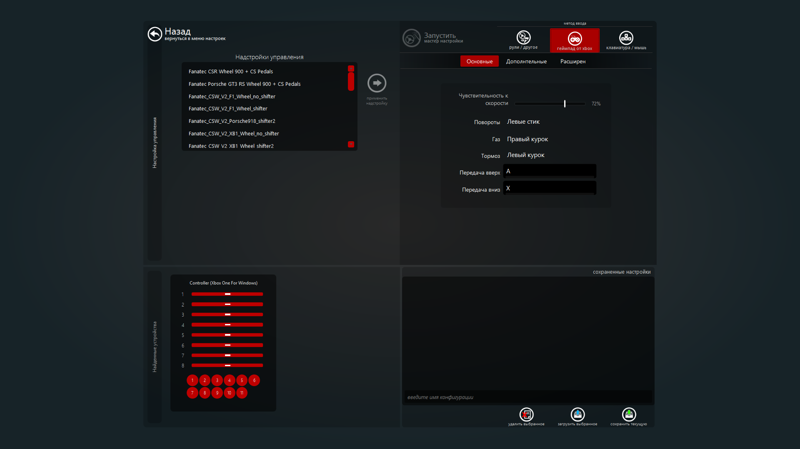Click the введите имя конфигурации input field

click(x=528, y=397)
